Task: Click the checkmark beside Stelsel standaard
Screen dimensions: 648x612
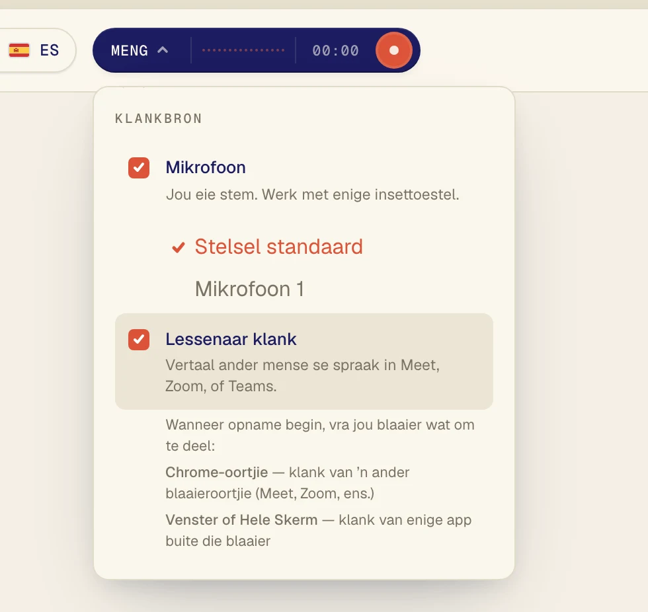Action: point(179,247)
